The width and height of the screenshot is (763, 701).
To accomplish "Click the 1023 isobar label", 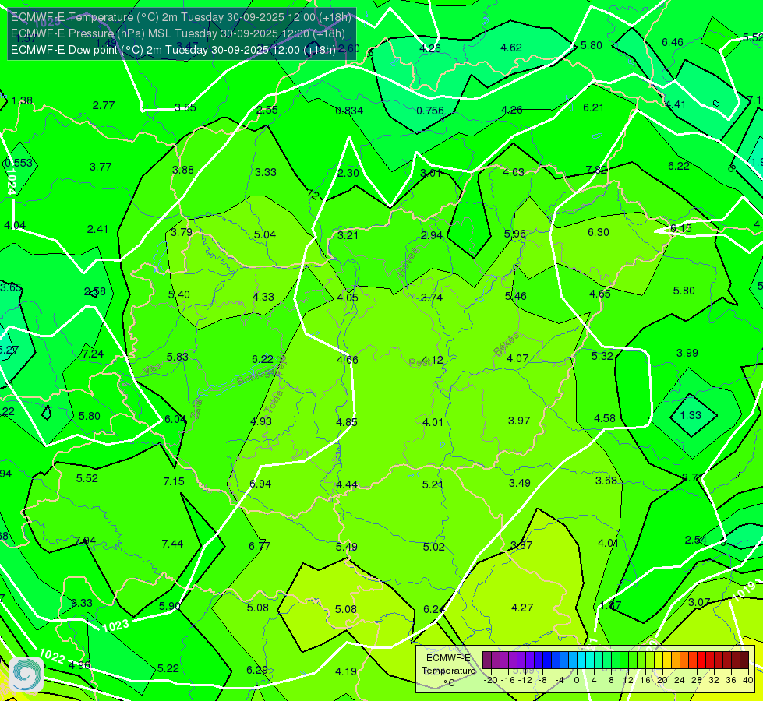I will (x=116, y=625).
